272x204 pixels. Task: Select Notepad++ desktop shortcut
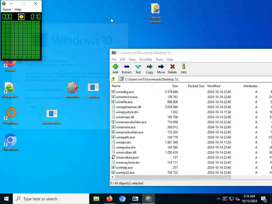click(10, 90)
